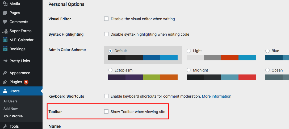Viewport: 289px width, 129px height.
Task: Enable keyboard shortcuts for comment moderation
Action: [106, 96]
